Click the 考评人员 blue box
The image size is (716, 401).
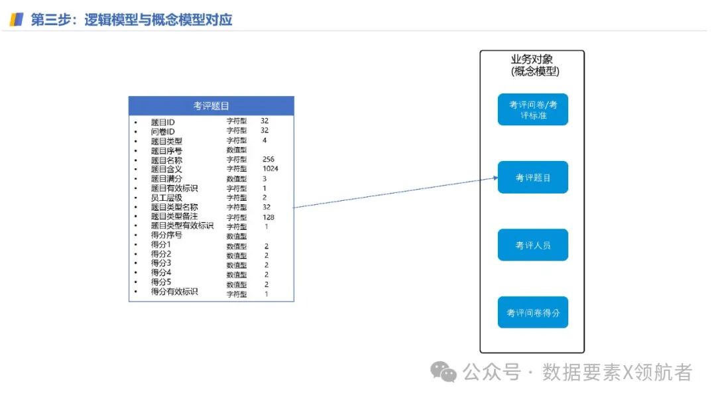coord(533,245)
